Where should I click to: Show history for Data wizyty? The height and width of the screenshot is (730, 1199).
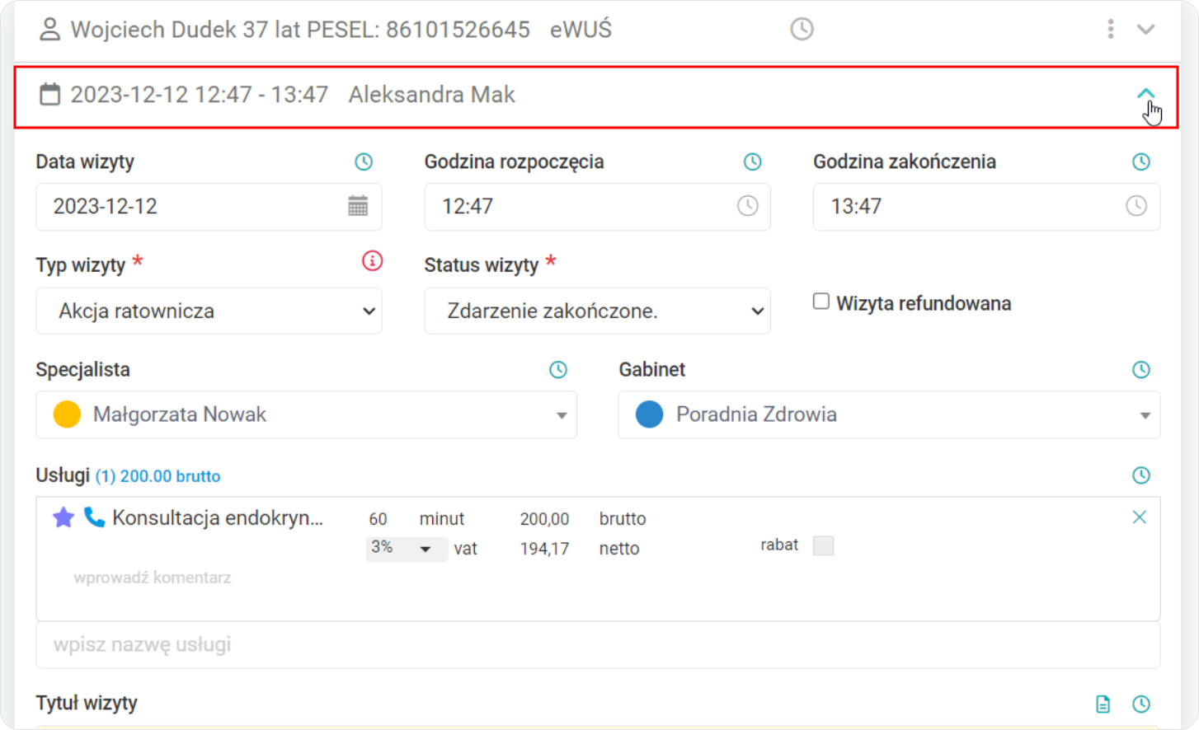(364, 162)
